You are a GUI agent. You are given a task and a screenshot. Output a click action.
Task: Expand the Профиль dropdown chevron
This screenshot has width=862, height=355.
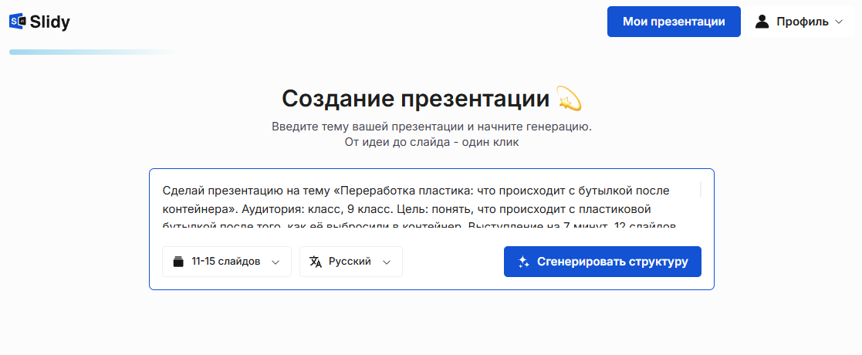click(838, 22)
